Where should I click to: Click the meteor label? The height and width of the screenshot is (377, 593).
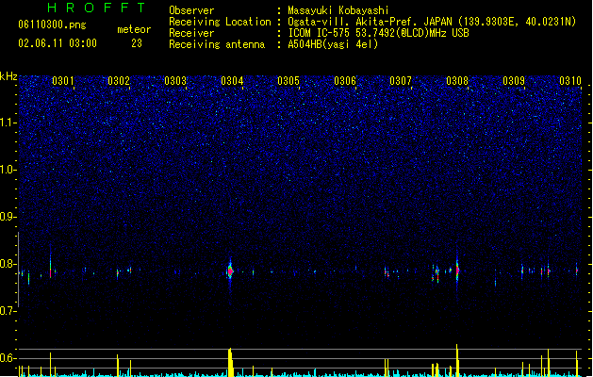click(134, 29)
